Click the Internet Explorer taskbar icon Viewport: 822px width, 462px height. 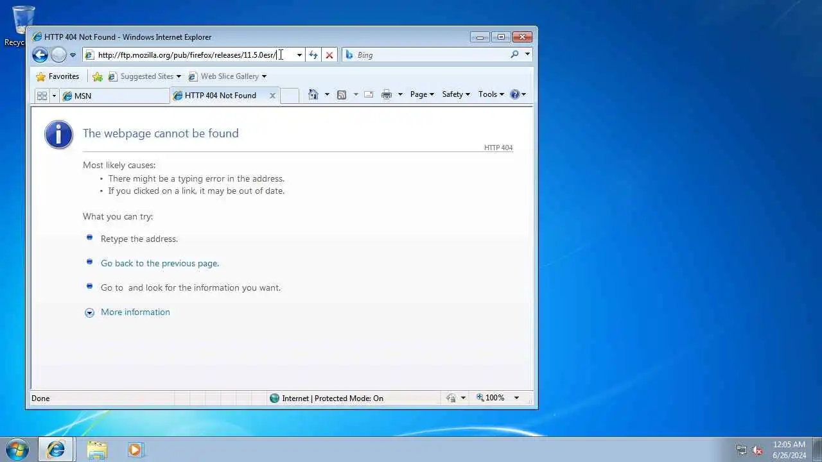(x=56, y=449)
